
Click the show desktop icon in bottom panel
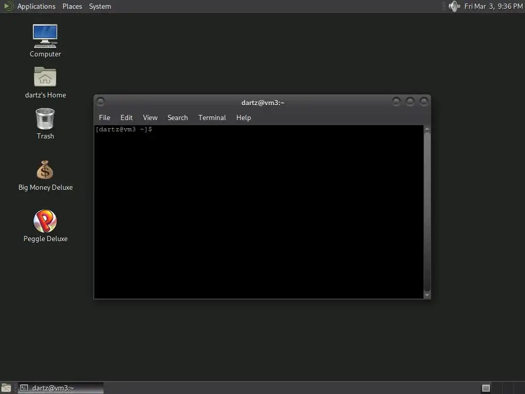tap(6, 388)
